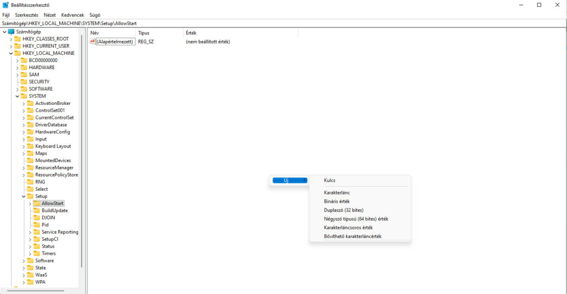
Task: Click the HARDWARE key folder icon
Action: click(24, 67)
